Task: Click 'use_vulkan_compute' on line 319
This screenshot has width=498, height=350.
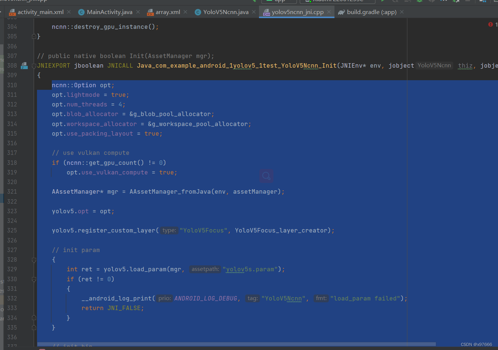Action: 115,173
